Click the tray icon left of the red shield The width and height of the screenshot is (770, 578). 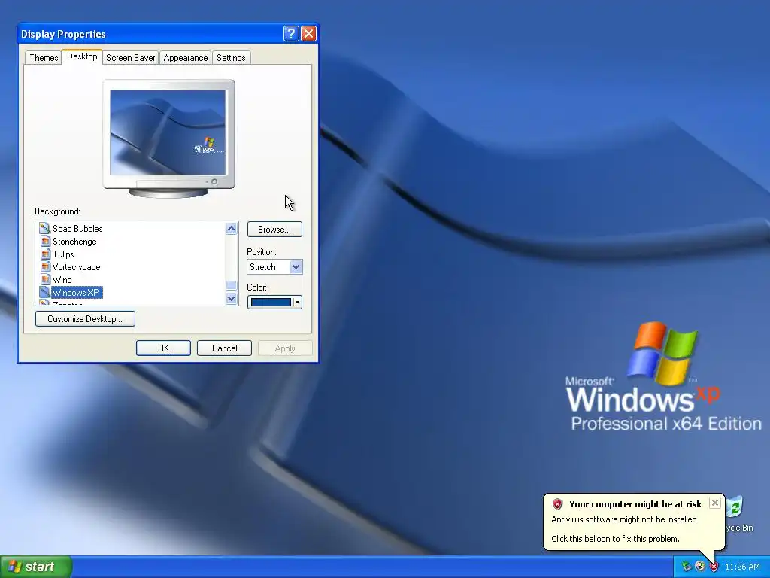(x=700, y=567)
